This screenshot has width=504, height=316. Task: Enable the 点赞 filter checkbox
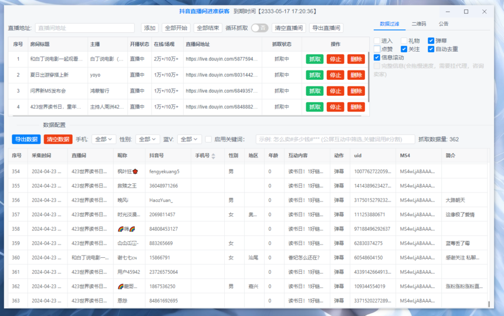(x=377, y=49)
